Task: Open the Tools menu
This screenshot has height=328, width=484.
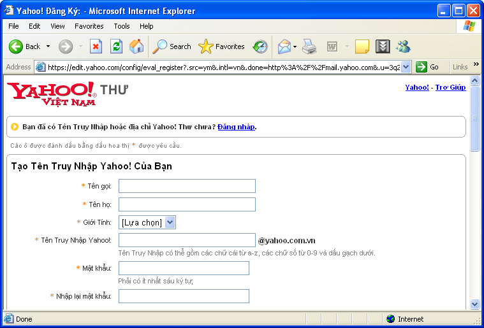Action: [122, 26]
